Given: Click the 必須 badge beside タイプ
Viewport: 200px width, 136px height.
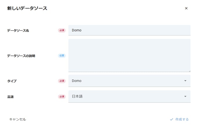Looking at the screenshot, I should click(x=62, y=81).
